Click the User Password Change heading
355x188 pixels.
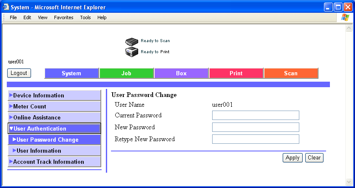pos(144,95)
